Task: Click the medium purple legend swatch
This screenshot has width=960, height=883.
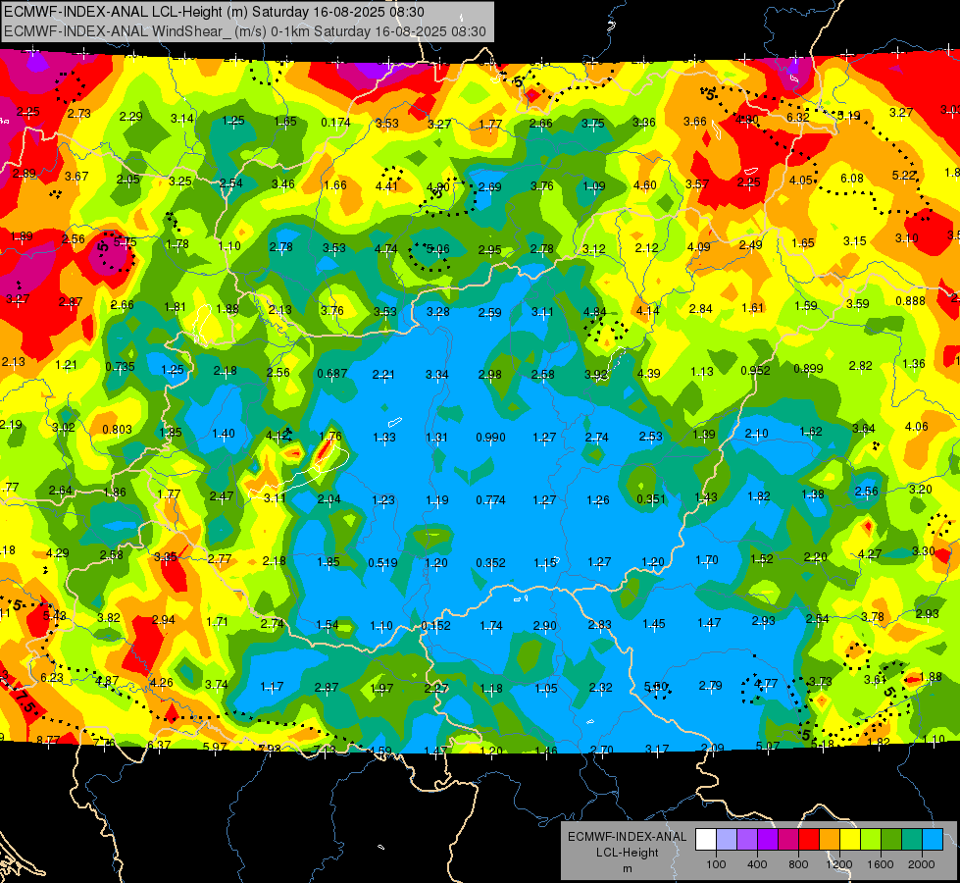Action: pyautogui.click(x=747, y=840)
